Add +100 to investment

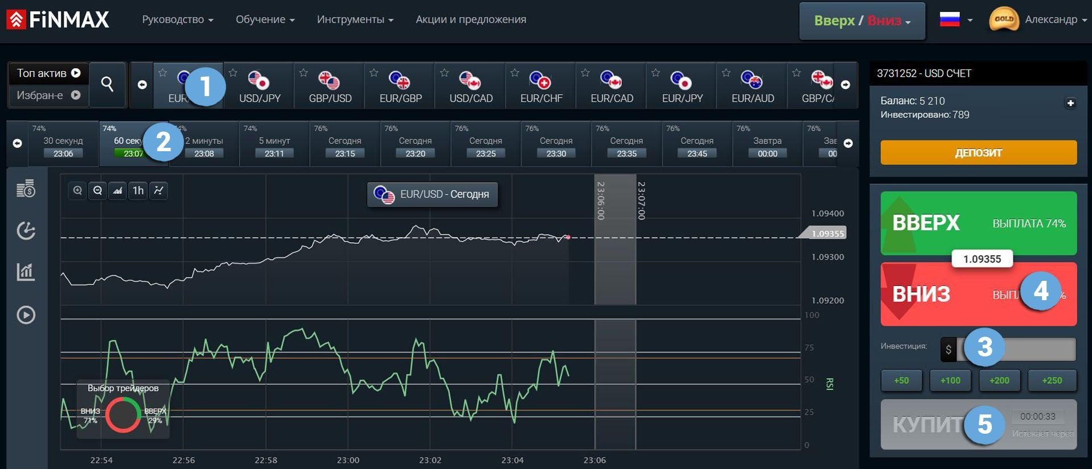[950, 380]
